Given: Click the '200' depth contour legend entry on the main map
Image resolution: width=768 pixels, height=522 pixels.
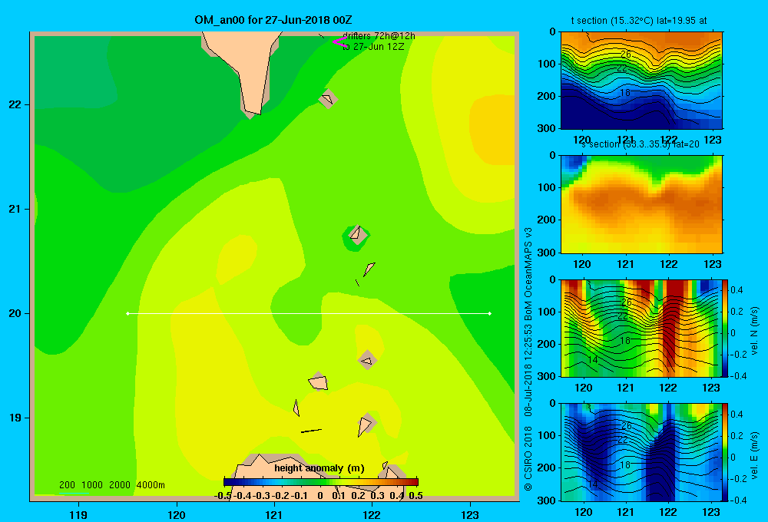Looking at the screenshot, I should point(67,485).
